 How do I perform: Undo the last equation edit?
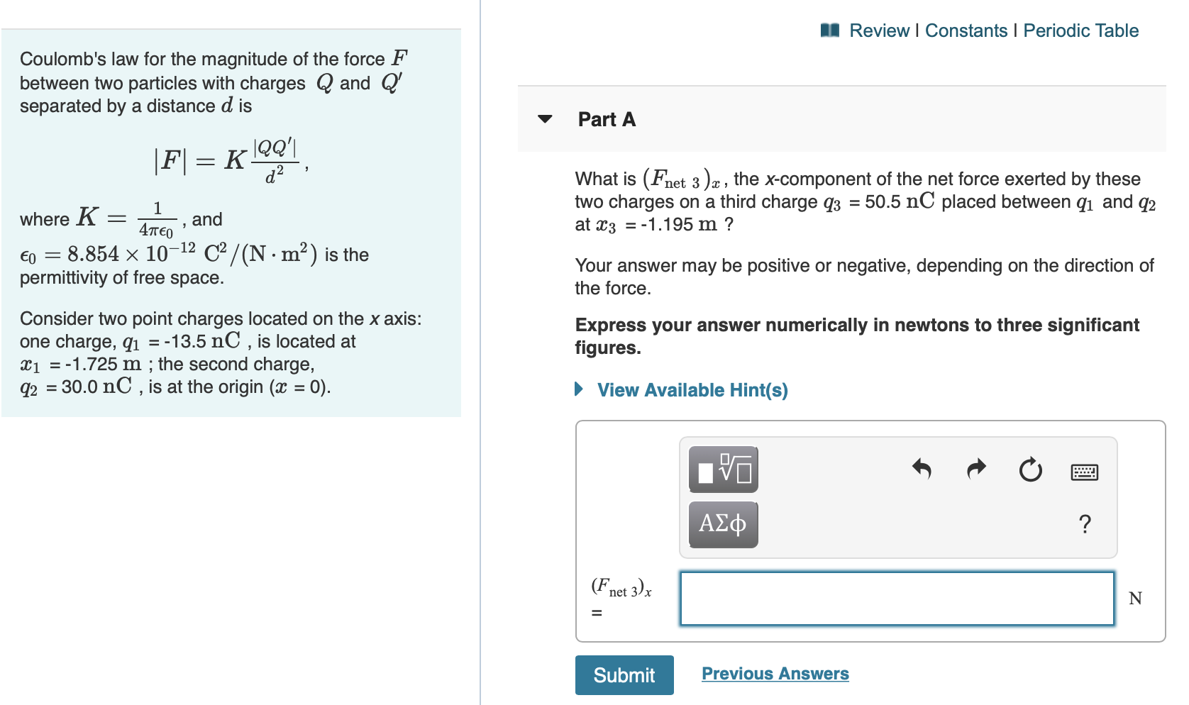[x=923, y=470]
